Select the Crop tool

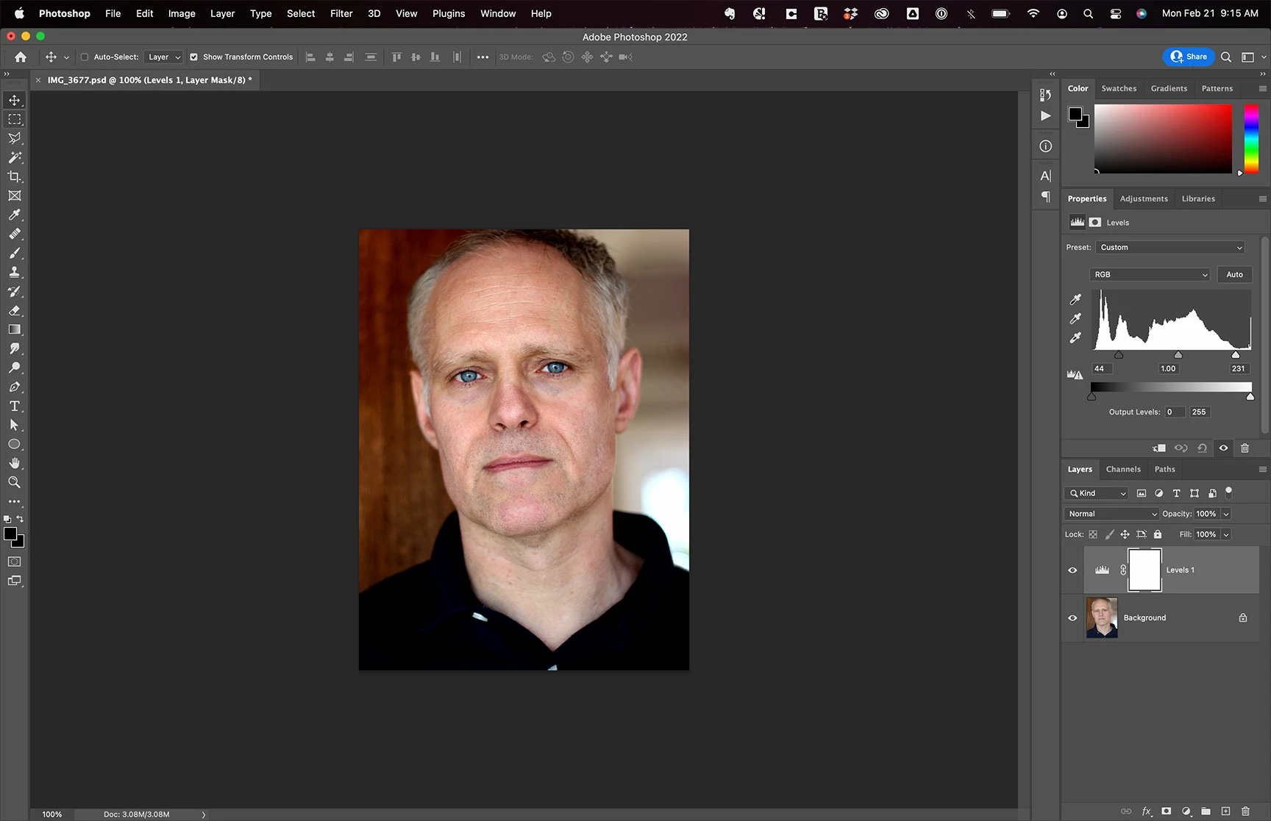tap(15, 176)
